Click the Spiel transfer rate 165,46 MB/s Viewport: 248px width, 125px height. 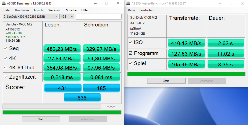click(186, 64)
